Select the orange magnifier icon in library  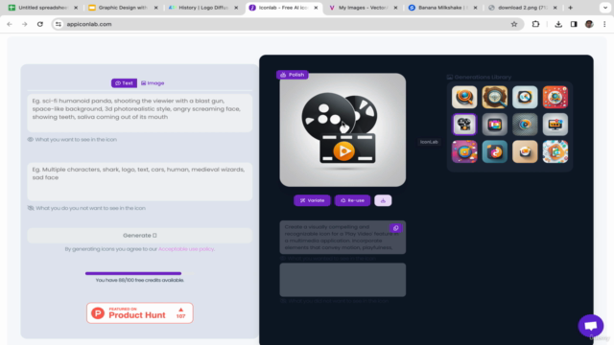pos(464,97)
